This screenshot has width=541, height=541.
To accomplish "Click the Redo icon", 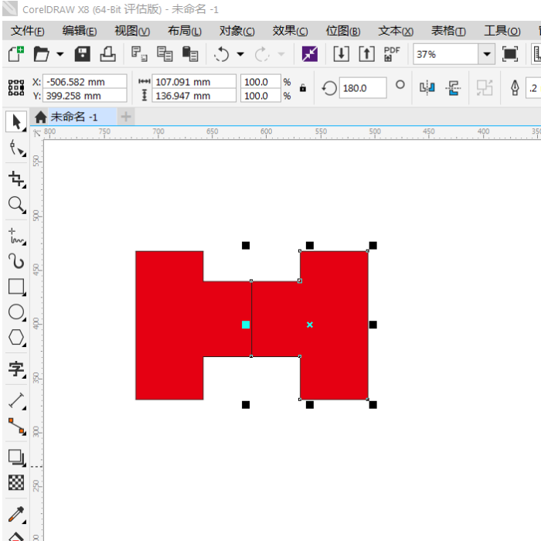I will 262,54.
